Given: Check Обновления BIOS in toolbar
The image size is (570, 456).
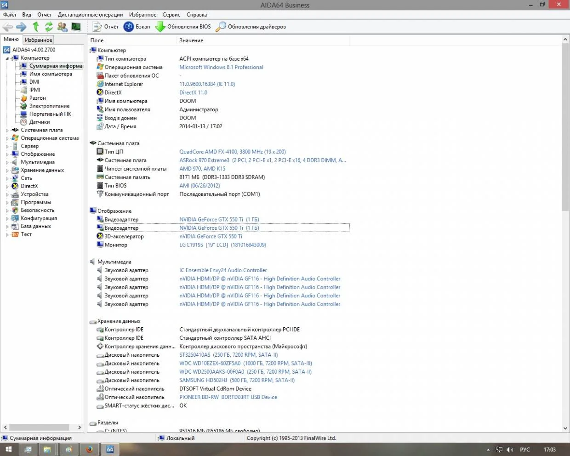Looking at the screenshot, I should (x=183, y=27).
